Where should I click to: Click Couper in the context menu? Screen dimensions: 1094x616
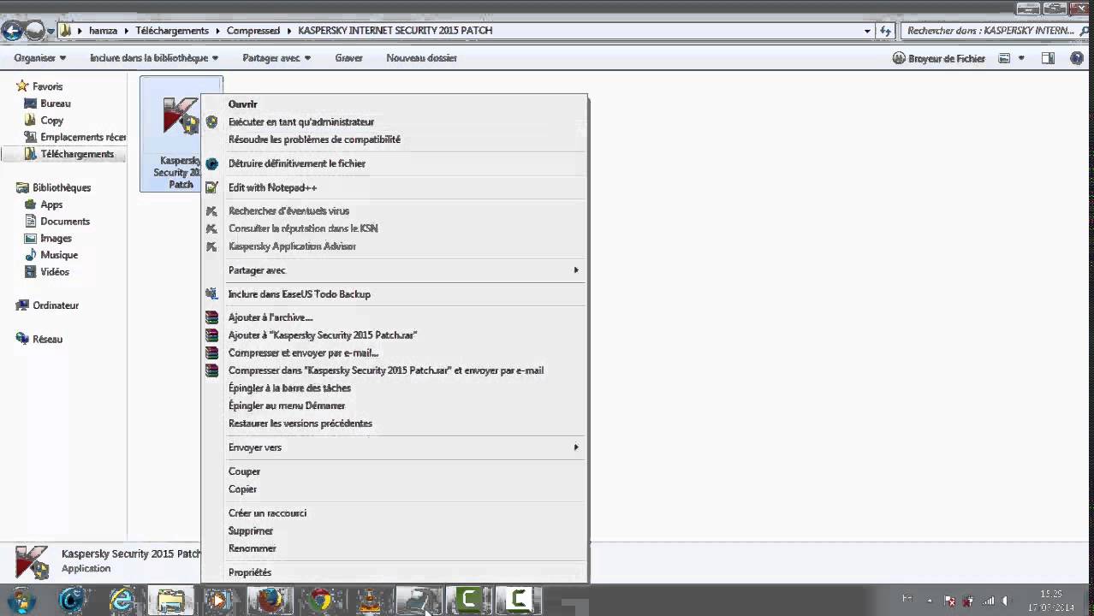(x=244, y=471)
